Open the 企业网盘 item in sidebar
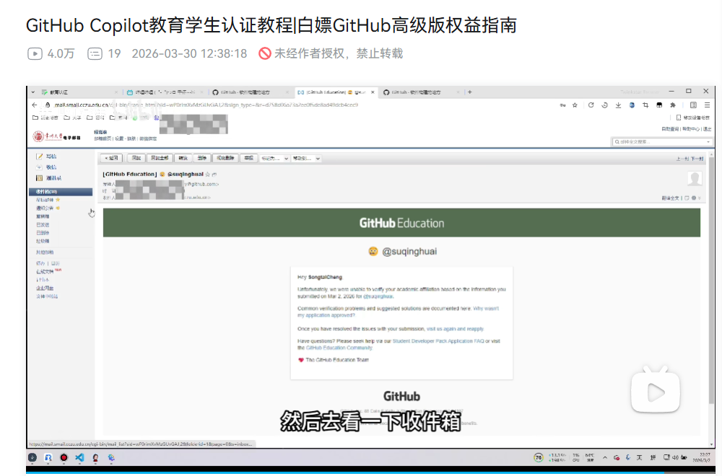Screen dimensions: 722x476 click(x=45, y=288)
